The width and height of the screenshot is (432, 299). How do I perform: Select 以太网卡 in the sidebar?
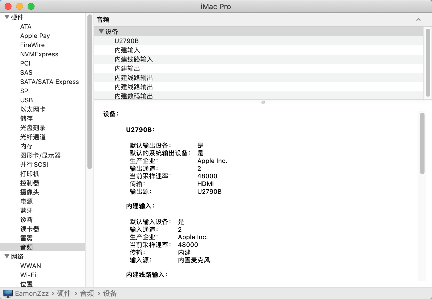coord(33,109)
